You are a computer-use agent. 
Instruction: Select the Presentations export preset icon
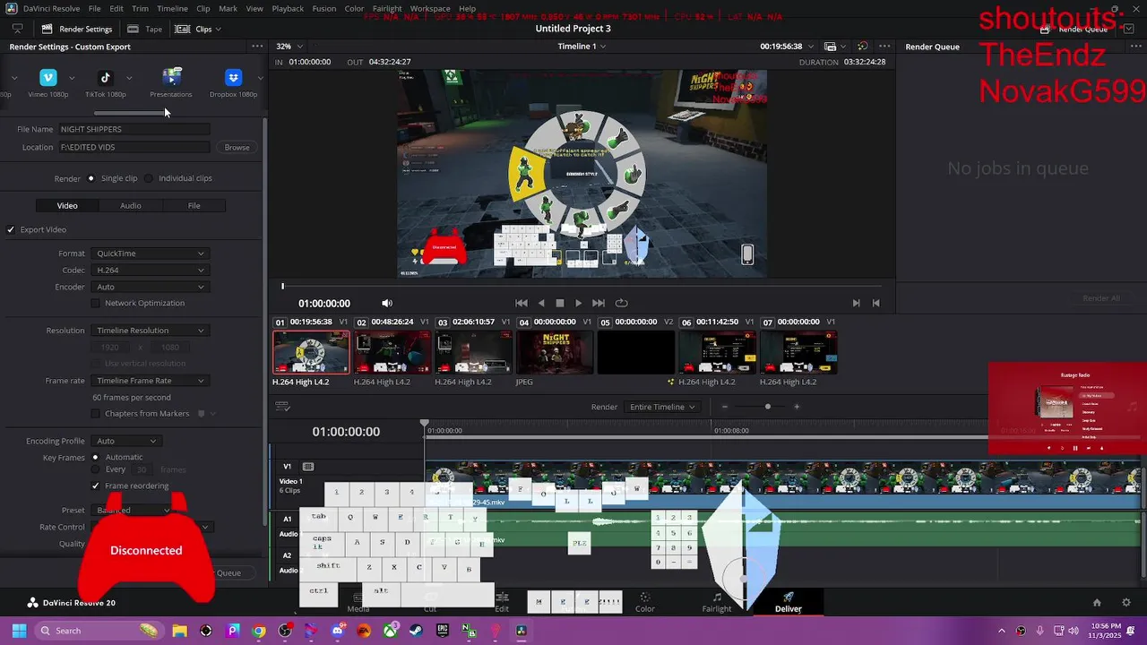coord(171,78)
